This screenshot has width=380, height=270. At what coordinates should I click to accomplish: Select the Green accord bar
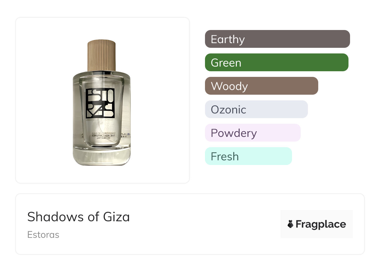coord(276,62)
